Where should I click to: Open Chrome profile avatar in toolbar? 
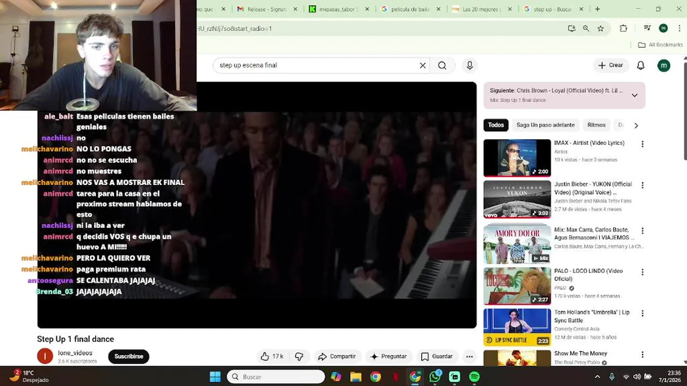click(x=663, y=28)
